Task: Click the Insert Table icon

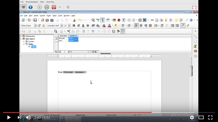Action: click(x=108, y=20)
